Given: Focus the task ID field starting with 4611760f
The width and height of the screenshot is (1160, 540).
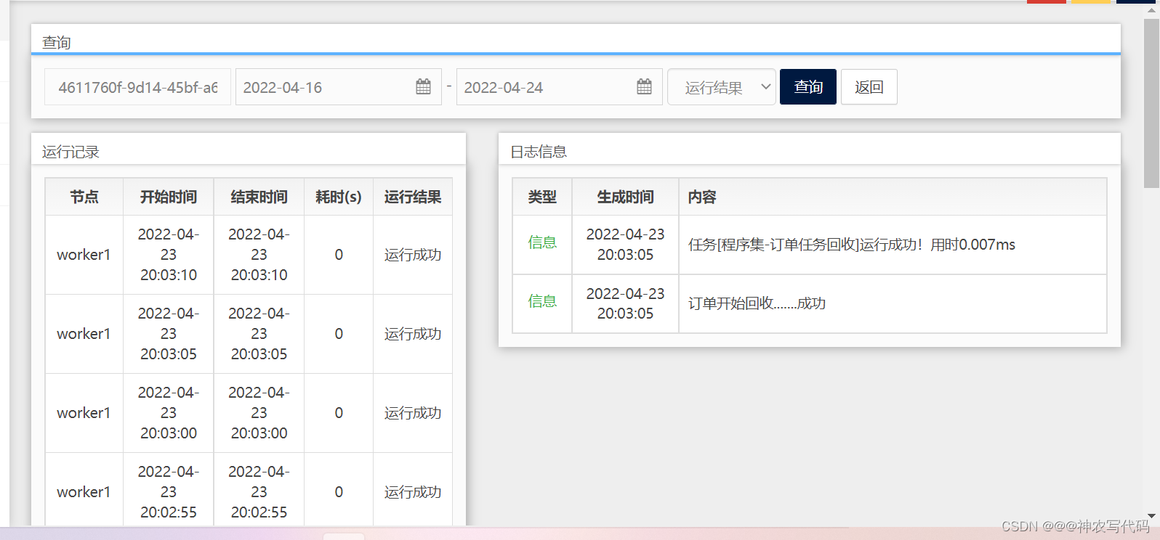Looking at the screenshot, I should click(137, 87).
